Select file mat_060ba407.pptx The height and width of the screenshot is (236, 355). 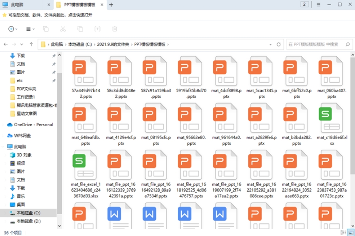pyautogui.click(x=332, y=77)
